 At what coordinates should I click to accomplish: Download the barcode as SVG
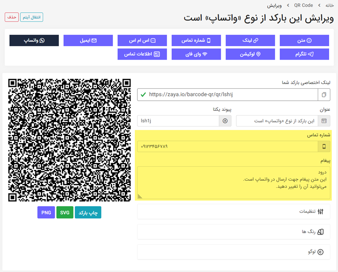pos(65,212)
